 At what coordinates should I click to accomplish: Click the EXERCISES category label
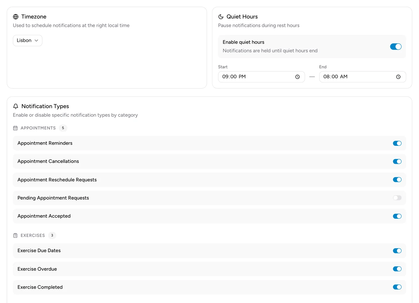33,235
